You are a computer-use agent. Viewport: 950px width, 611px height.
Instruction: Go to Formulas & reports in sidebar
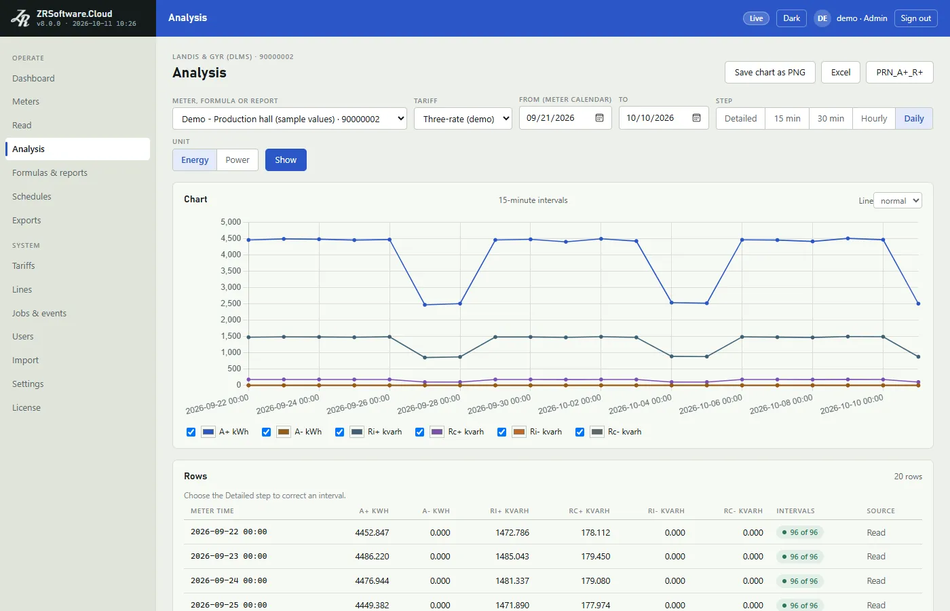(x=50, y=173)
